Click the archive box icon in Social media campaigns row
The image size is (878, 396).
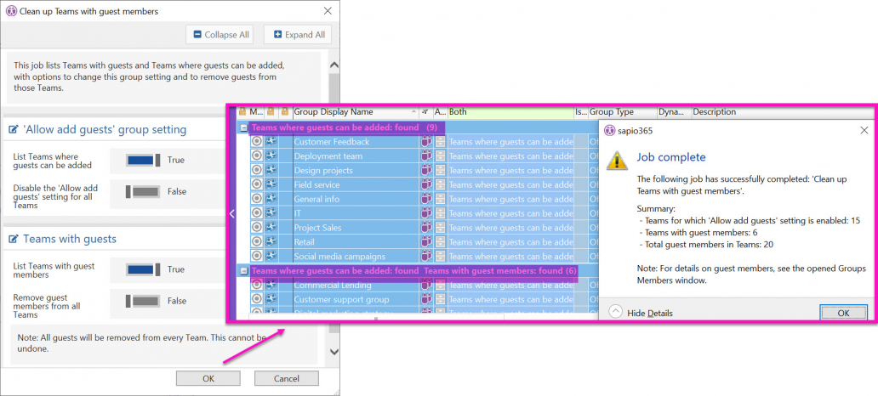coord(441,256)
